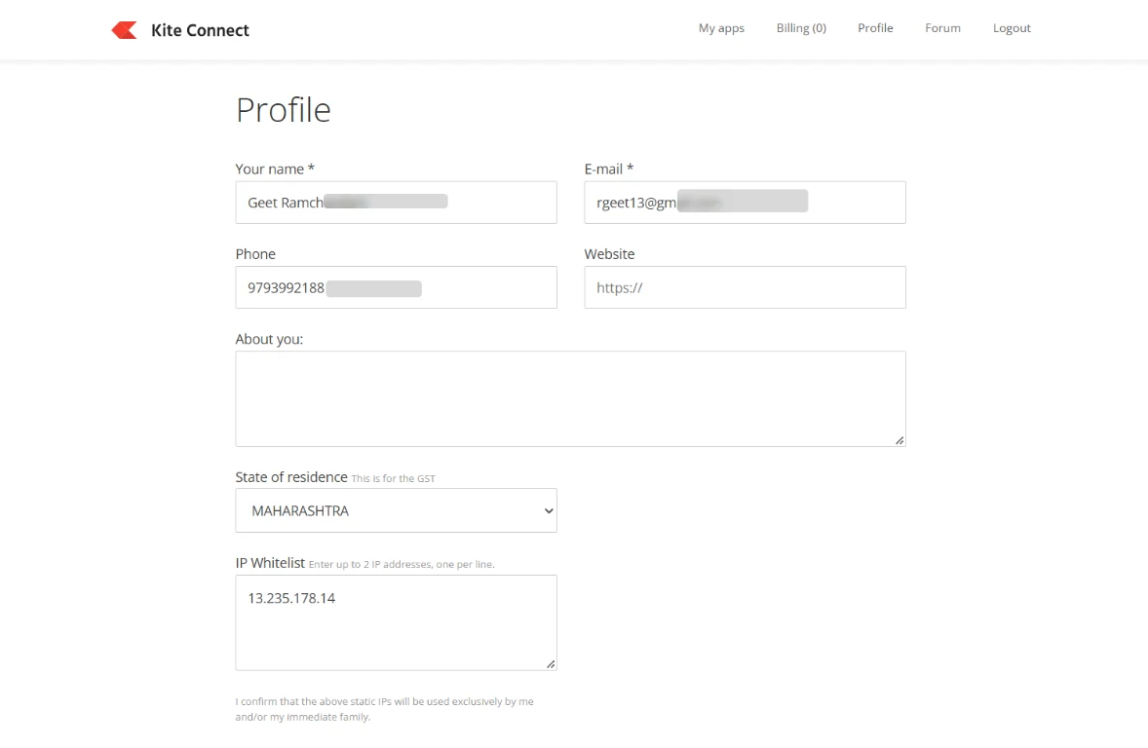This screenshot has height=748, width=1148.
Task: Go to Billing (0) page
Action: click(801, 28)
